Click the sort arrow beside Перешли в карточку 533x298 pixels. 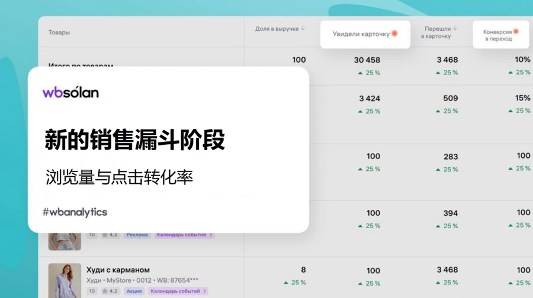click(455, 28)
